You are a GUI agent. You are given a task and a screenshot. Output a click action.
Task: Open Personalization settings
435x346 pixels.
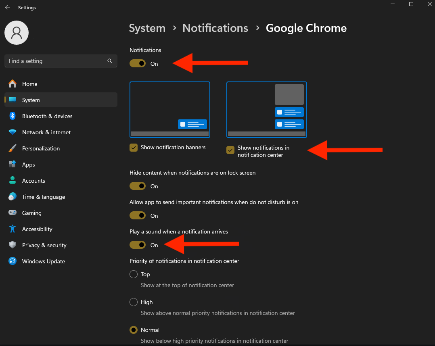click(61, 148)
